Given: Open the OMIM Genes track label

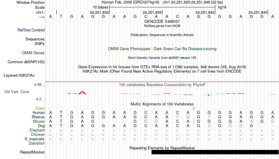Looking at the screenshot, I should (33, 53).
